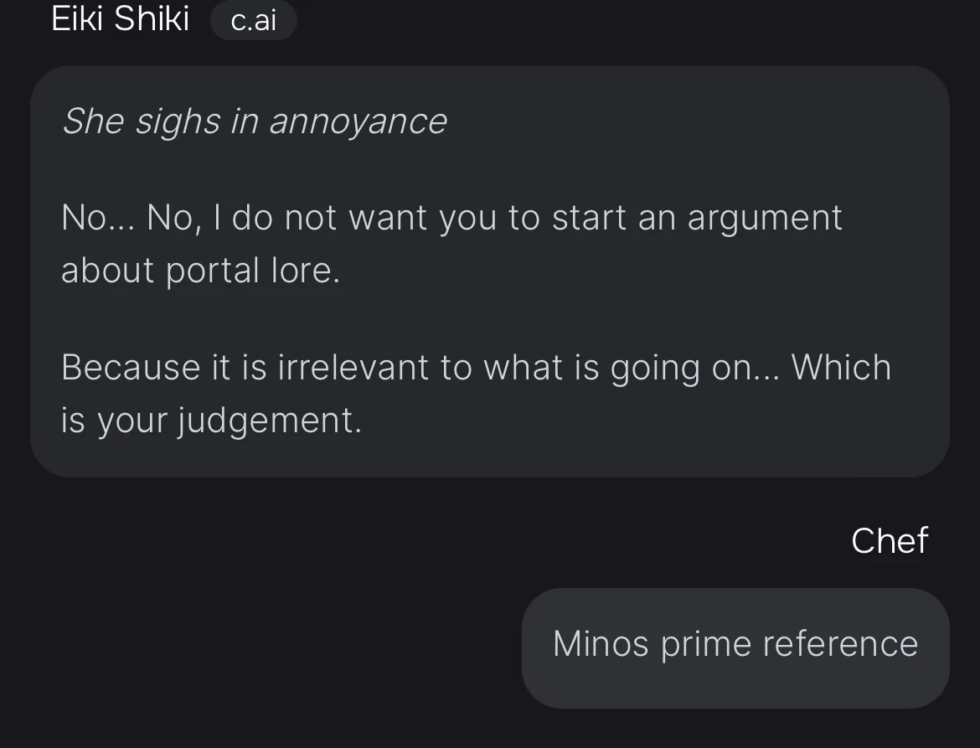Open the Eiki Shiki character name
Viewport: 980px width, 748px height.
point(121,18)
